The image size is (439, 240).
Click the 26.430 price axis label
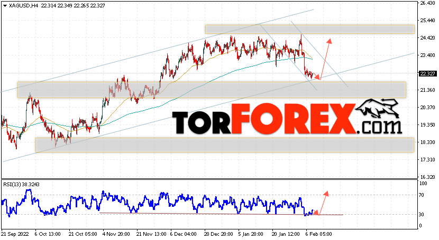tap(427, 3)
